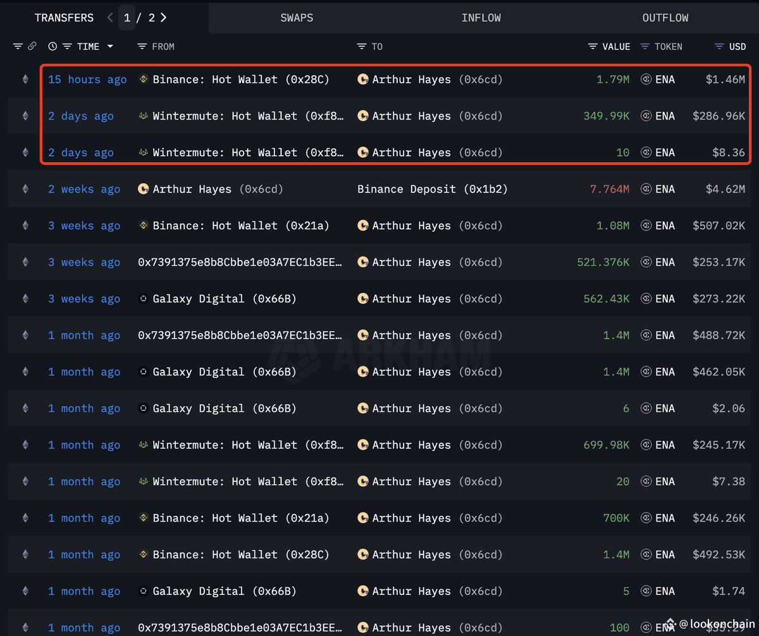759x636 pixels.
Task: Click Arthur Hayes avatar in 1.79M row TO cell
Action: [363, 79]
